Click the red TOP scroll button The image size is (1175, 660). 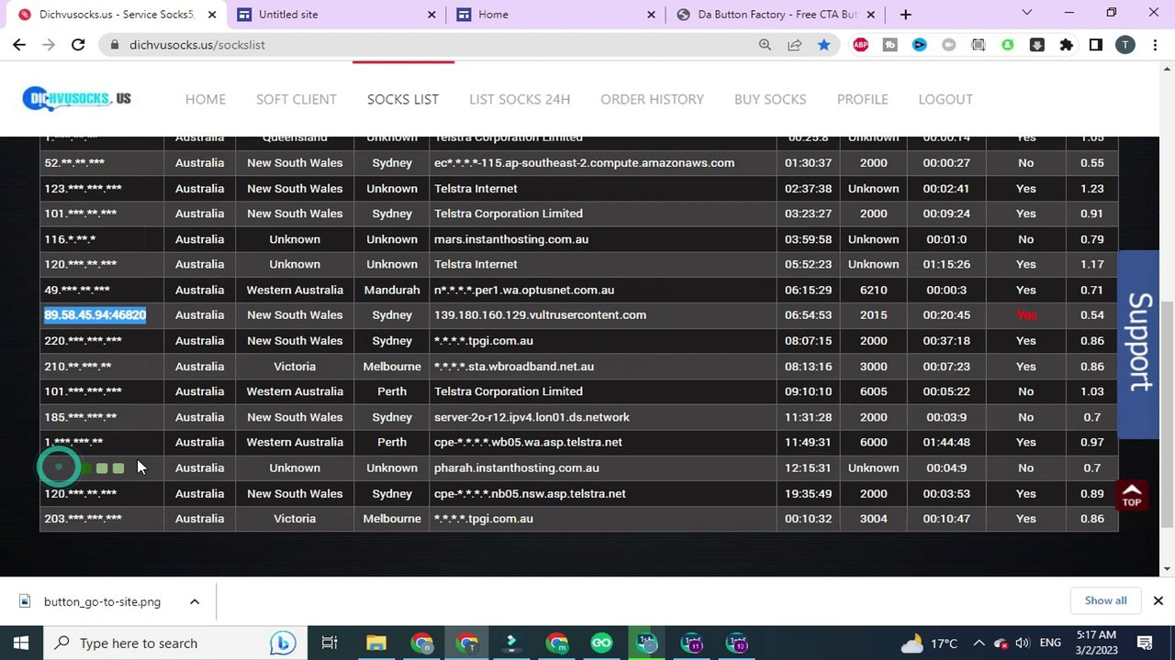point(1132,495)
